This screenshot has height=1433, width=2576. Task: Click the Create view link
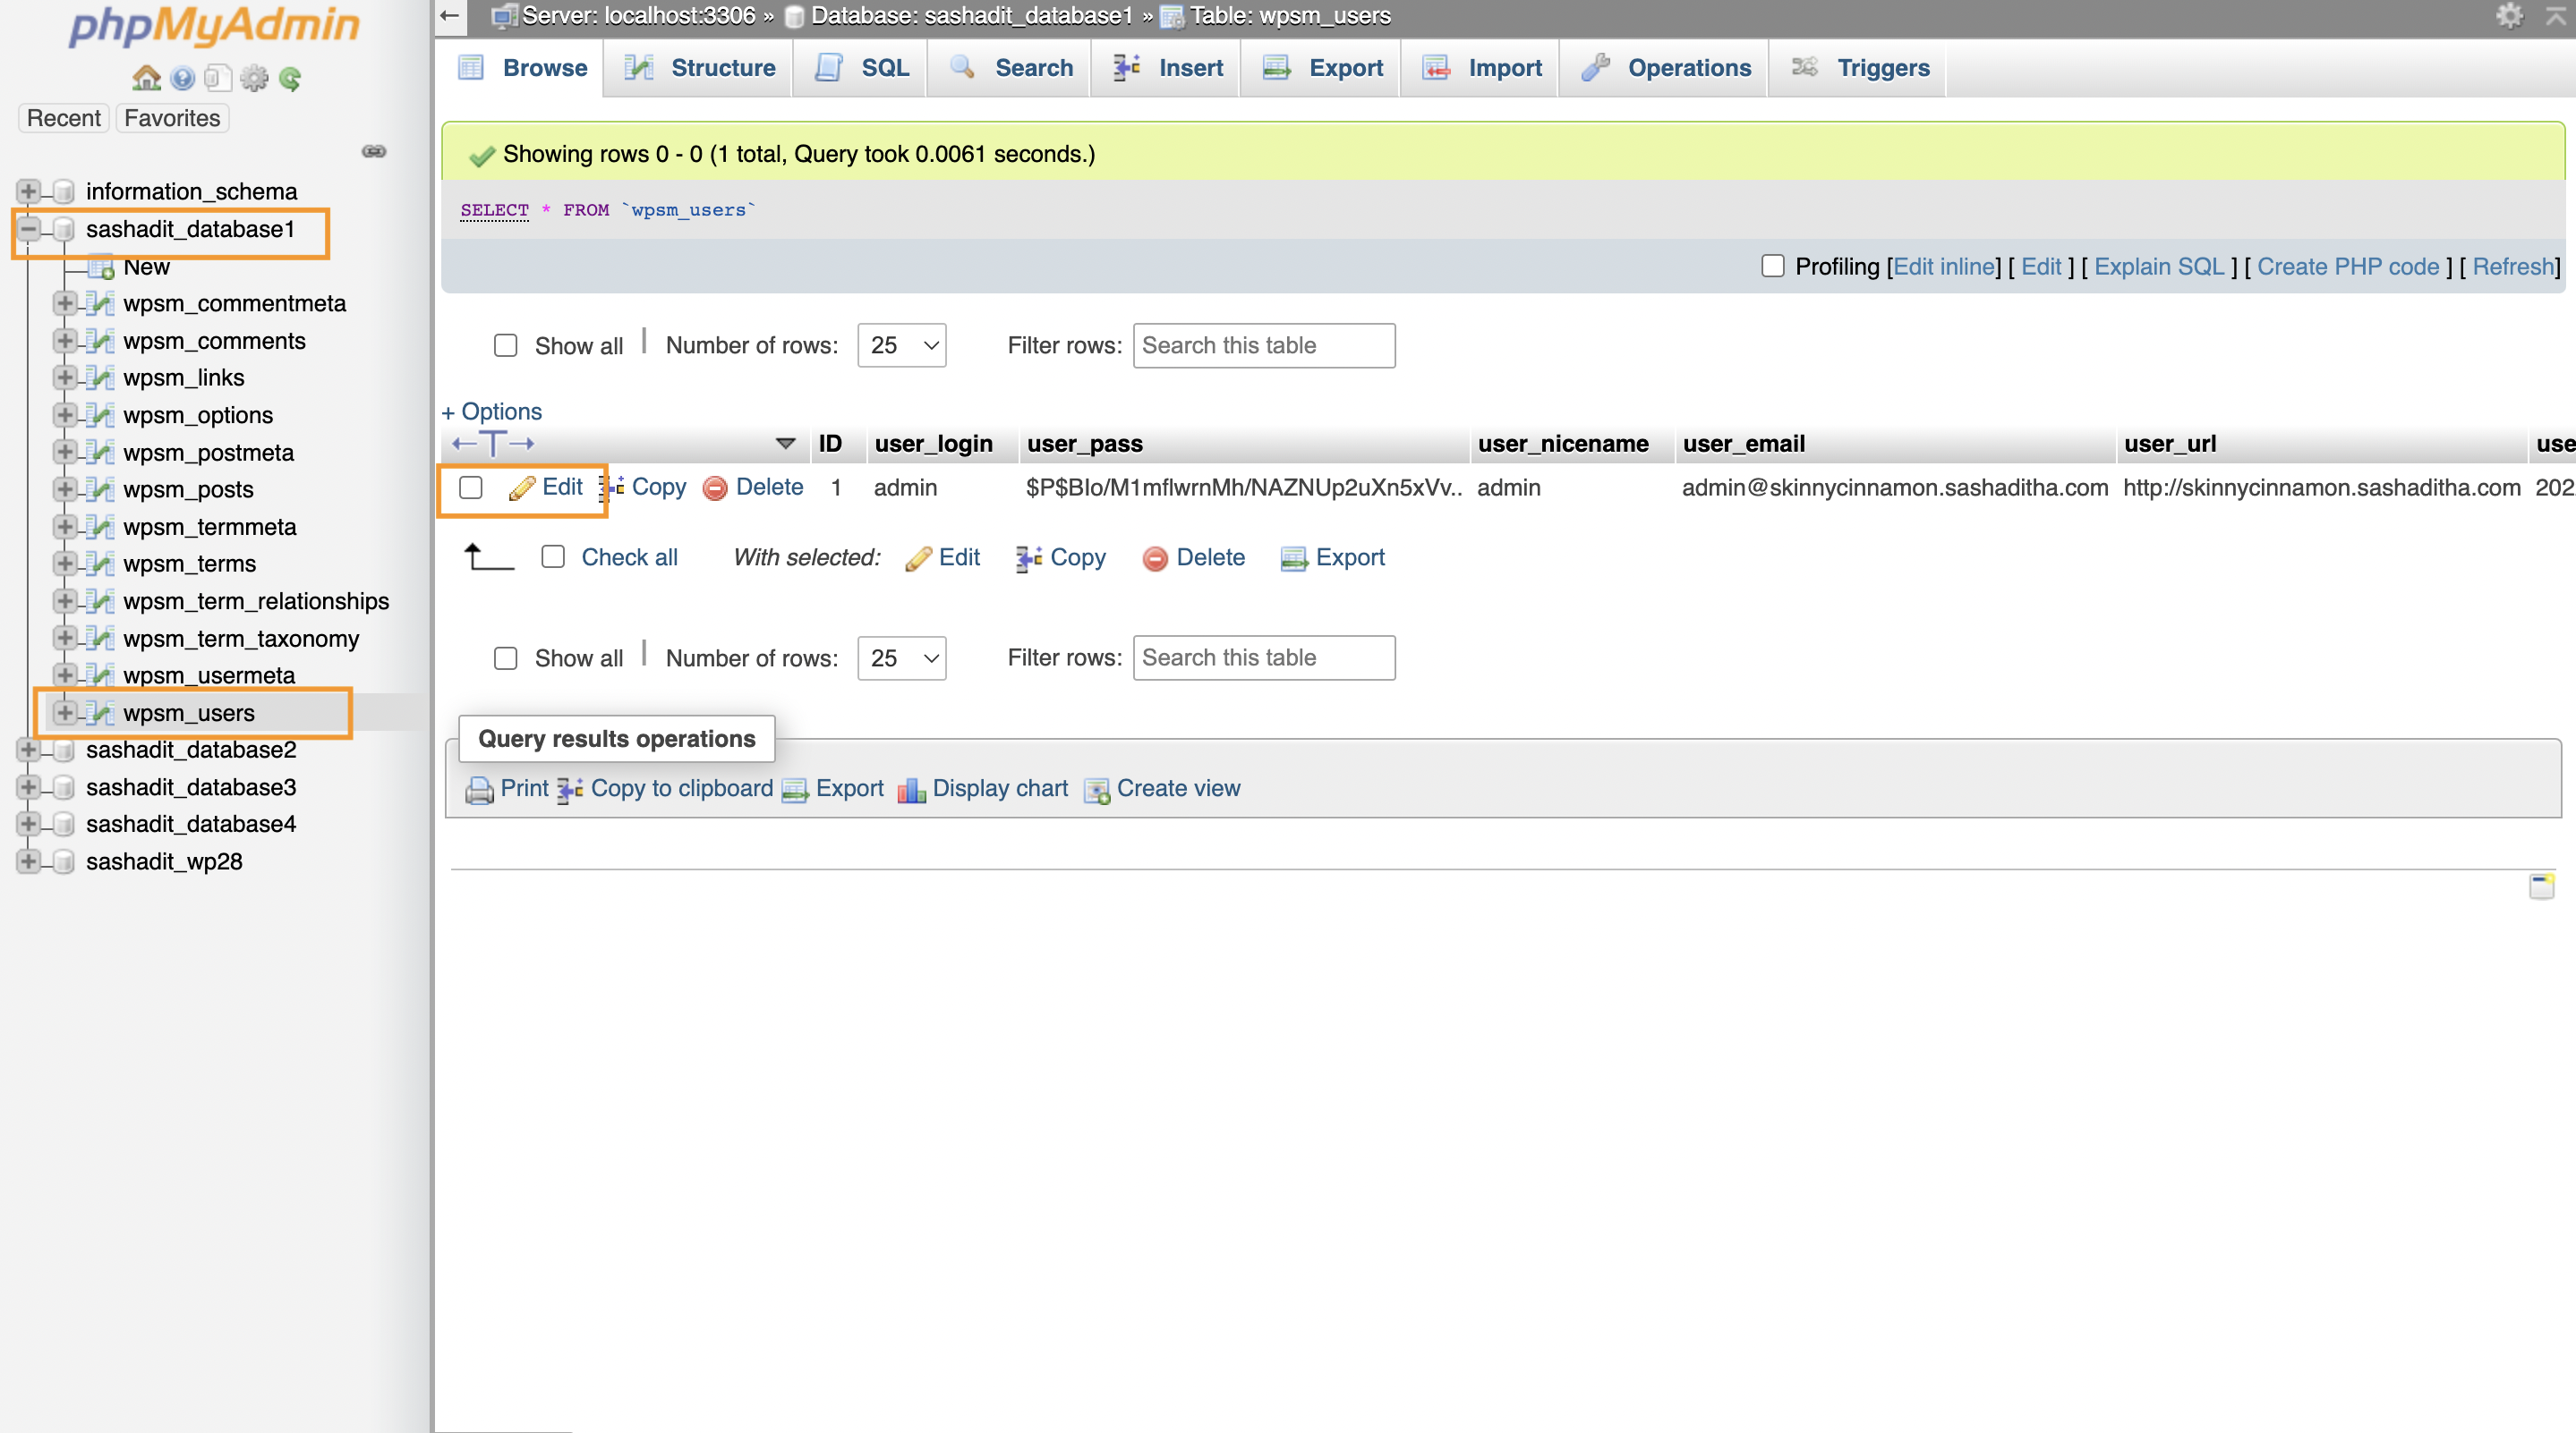click(x=1177, y=788)
